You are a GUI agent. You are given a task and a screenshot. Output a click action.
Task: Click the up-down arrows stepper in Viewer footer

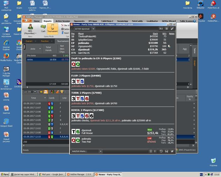coord(155,151)
